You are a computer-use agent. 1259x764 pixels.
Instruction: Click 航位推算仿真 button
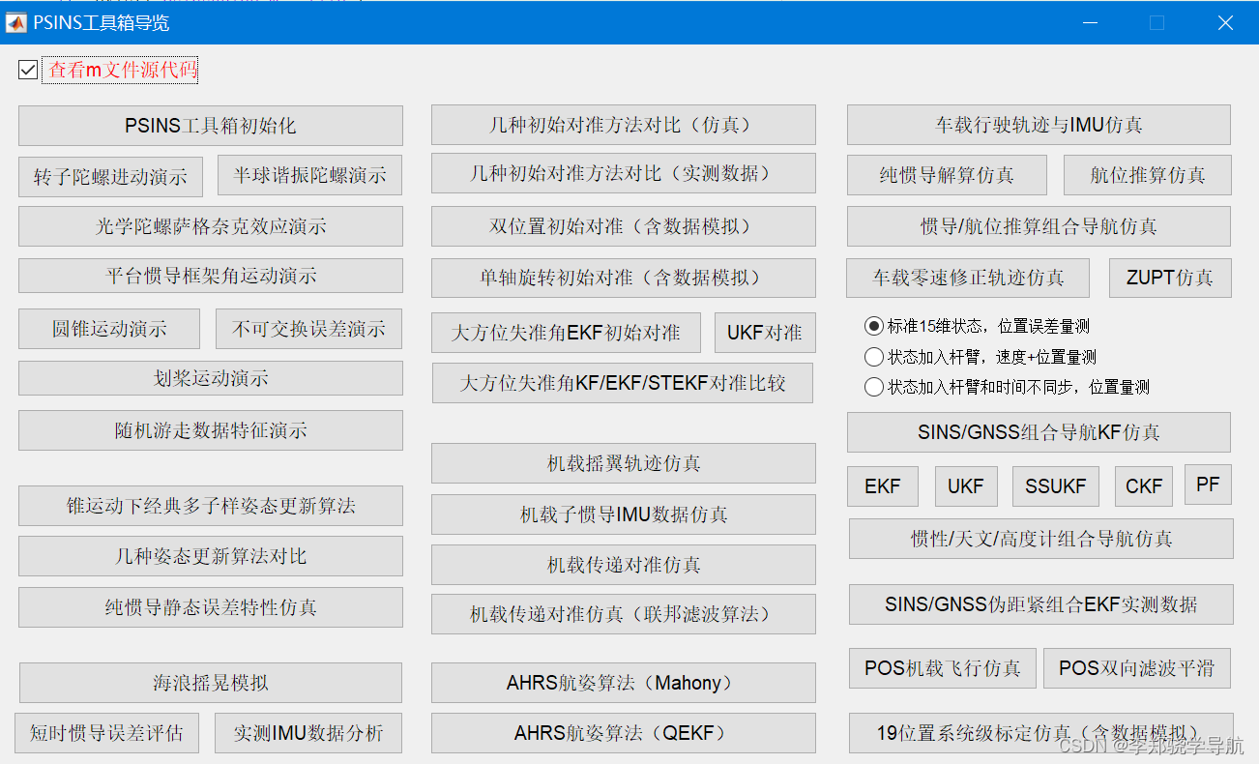tap(1148, 175)
